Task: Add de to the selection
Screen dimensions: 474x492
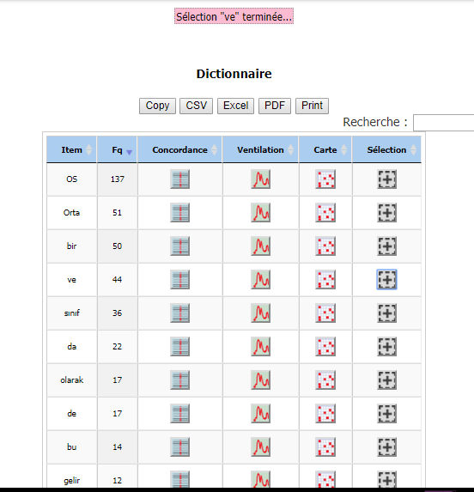Action: [386, 414]
